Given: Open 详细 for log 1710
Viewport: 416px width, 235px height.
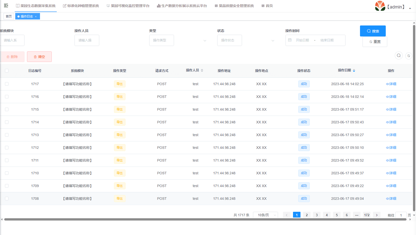Looking at the screenshot, I should [391, 173].
